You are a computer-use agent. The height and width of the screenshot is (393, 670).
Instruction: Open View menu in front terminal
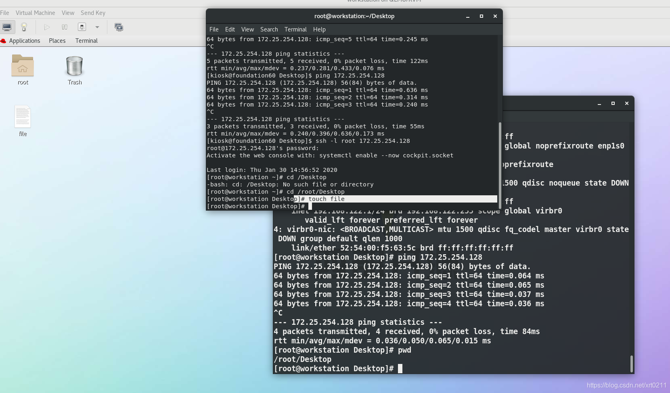[x=247, y=29]
